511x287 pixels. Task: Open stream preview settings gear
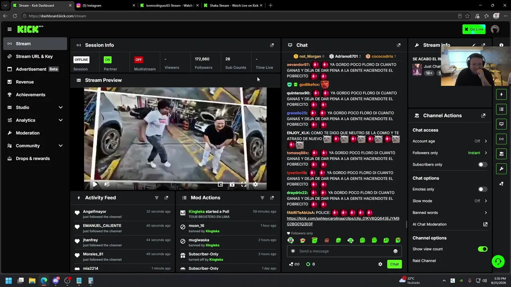pos(255,184)
